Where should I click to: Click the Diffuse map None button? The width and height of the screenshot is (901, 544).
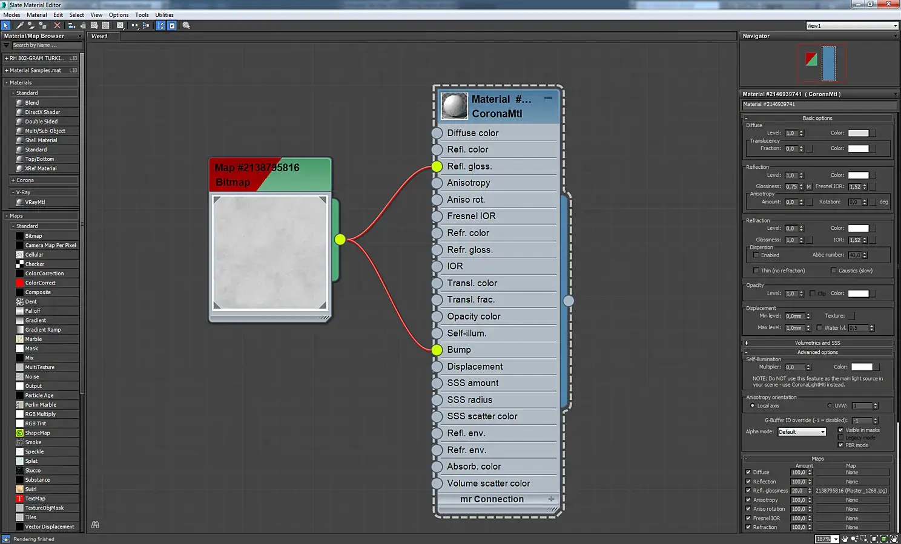coord(851,472)
